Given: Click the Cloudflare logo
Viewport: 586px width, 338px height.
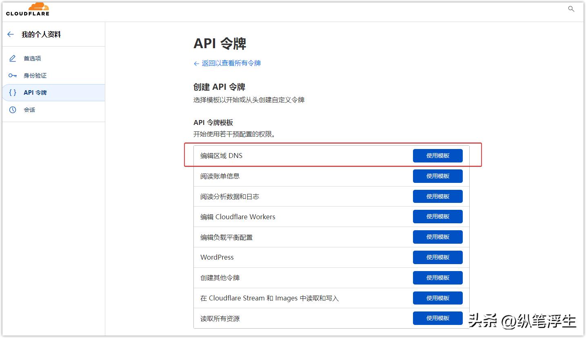Looking at the screenshot, I should (27, 9).
